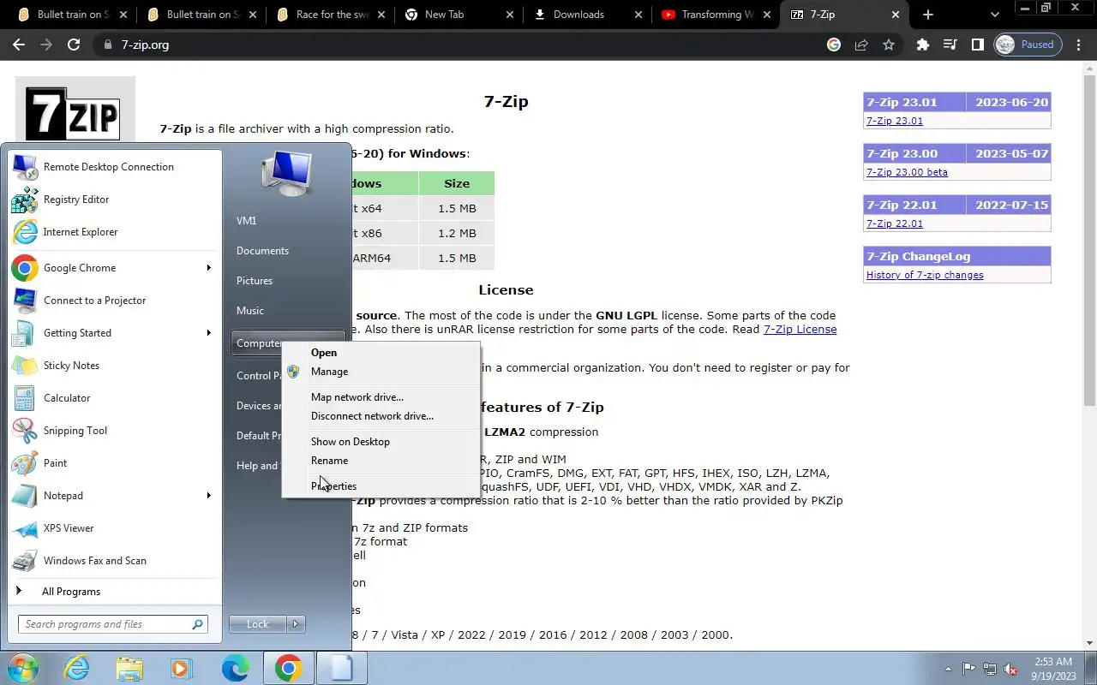This screenshot has height=685, width=1097.
Task: Go back in Chrome
Action: point(19,45)
